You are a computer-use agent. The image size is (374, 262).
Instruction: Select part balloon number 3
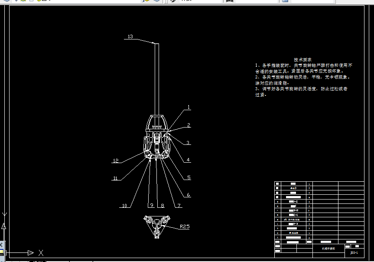(188, 143)
